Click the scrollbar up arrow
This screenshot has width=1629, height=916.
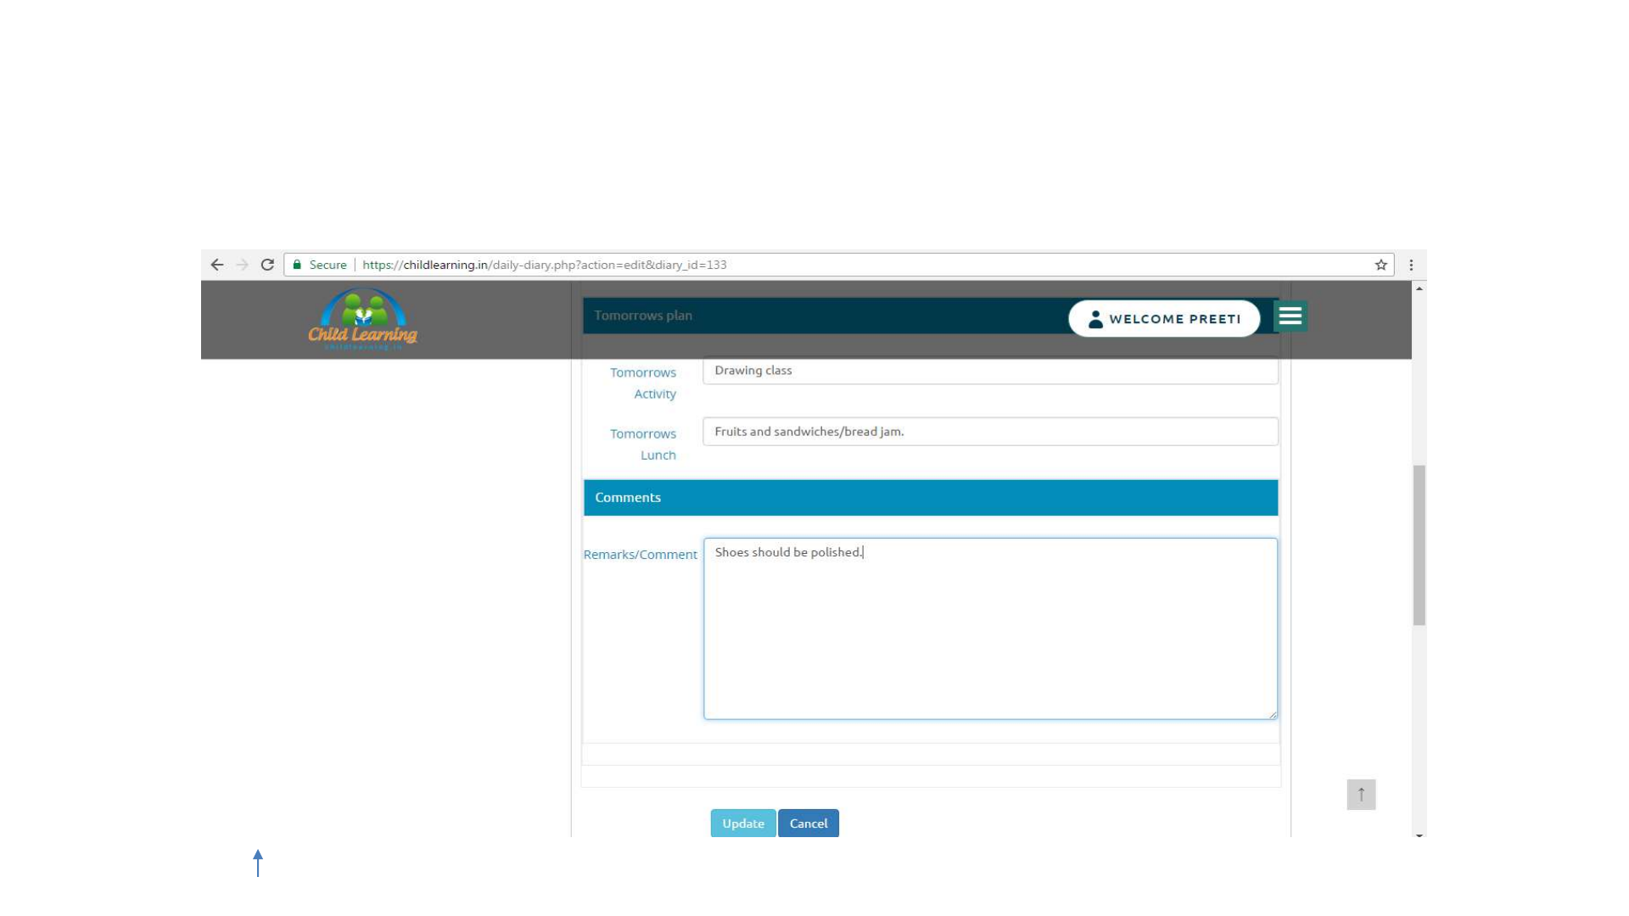click(x=1419, y=289)
